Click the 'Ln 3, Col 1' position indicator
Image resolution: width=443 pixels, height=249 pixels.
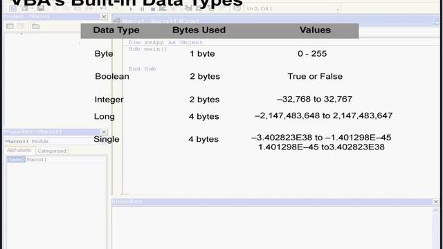[x=260, y=9]
